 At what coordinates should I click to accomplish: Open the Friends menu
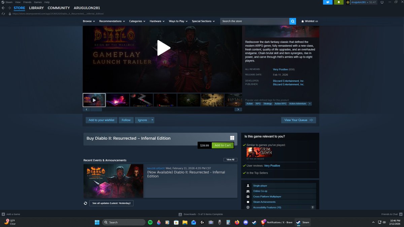(27, 2)
